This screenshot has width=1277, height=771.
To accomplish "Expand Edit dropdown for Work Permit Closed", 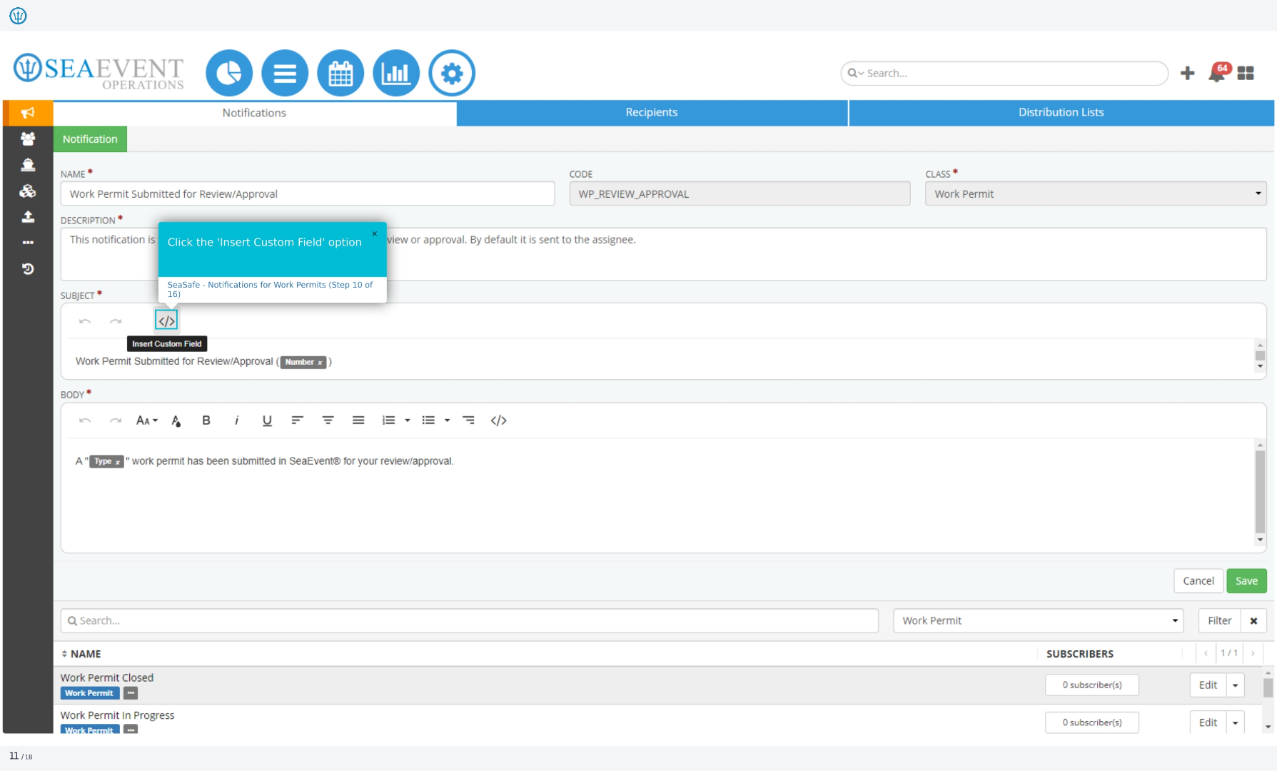I will coord(1236,685).
